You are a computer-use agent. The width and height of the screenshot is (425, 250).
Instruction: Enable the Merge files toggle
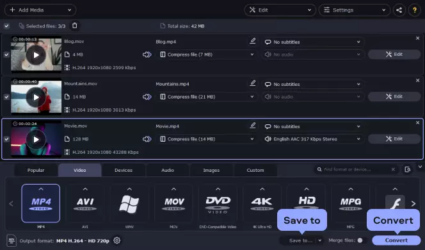point(362,240)
